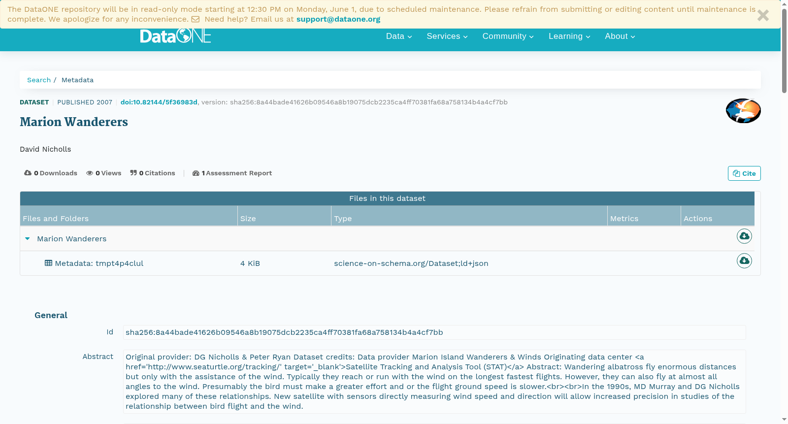This screenshot has width=788, height=424.
Task: Close the maintenance notice banner
Action: pos(763,16)
